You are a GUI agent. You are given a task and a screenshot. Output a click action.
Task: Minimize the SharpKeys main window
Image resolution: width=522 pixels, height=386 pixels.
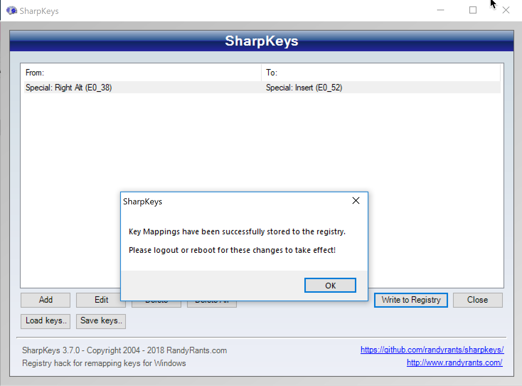click(x=441, y=10)
